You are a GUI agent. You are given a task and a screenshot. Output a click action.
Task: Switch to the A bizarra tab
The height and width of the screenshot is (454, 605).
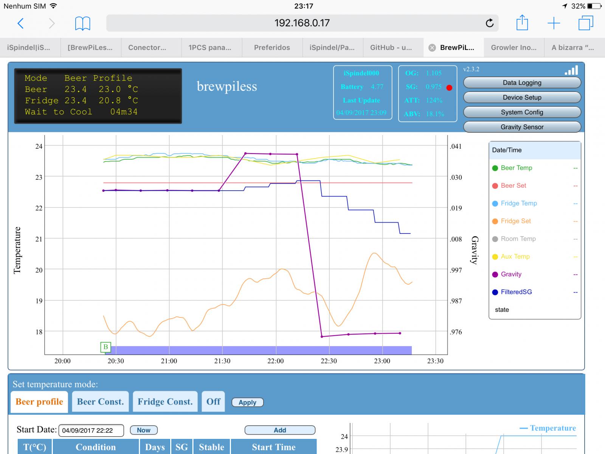pos(575,48)
